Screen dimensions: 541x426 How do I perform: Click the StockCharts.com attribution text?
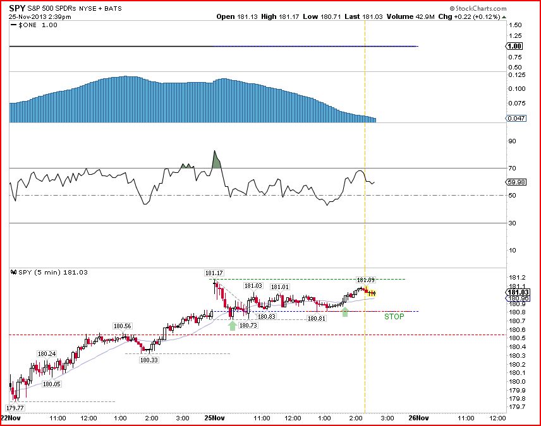[x=478, y=9]
